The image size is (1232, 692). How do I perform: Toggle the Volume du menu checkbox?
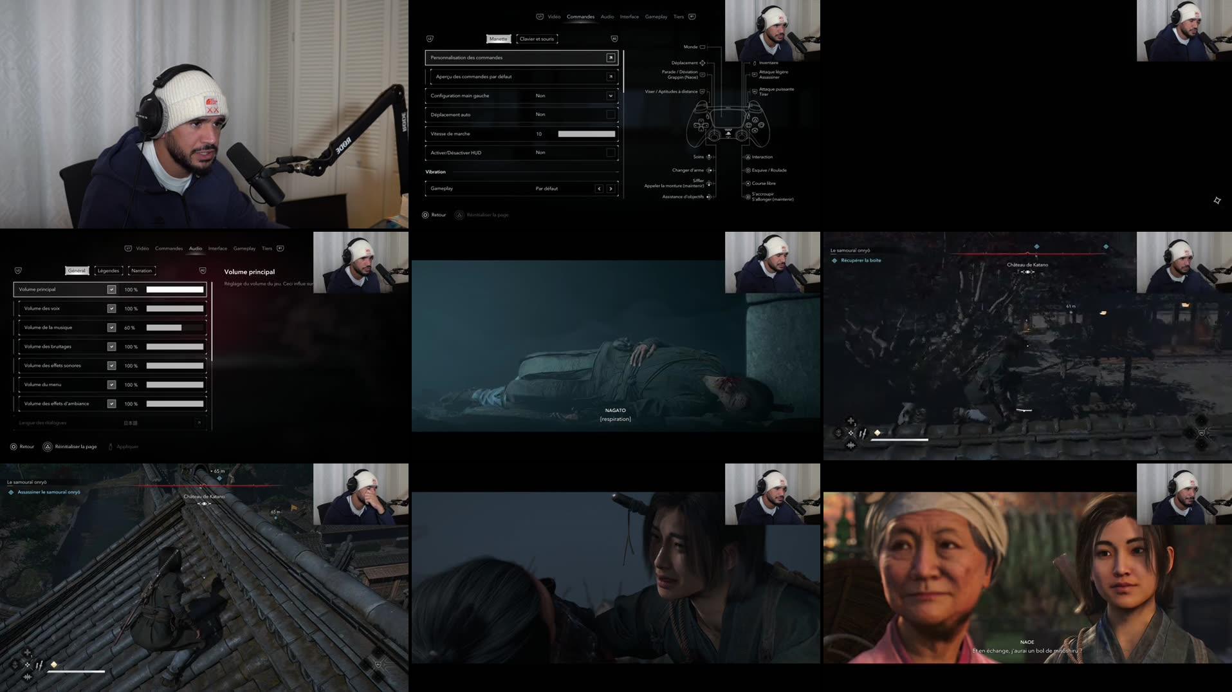[111, 385]
